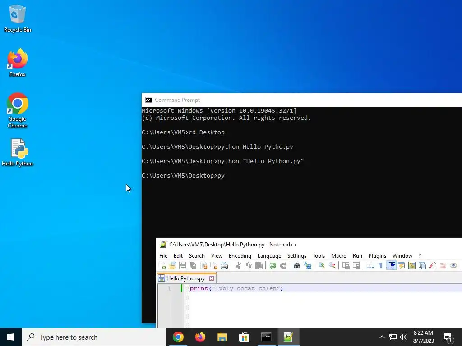Open the notification center icon
Image resolution: width=462 pixels, height=346 pixels.
(448, 337)
